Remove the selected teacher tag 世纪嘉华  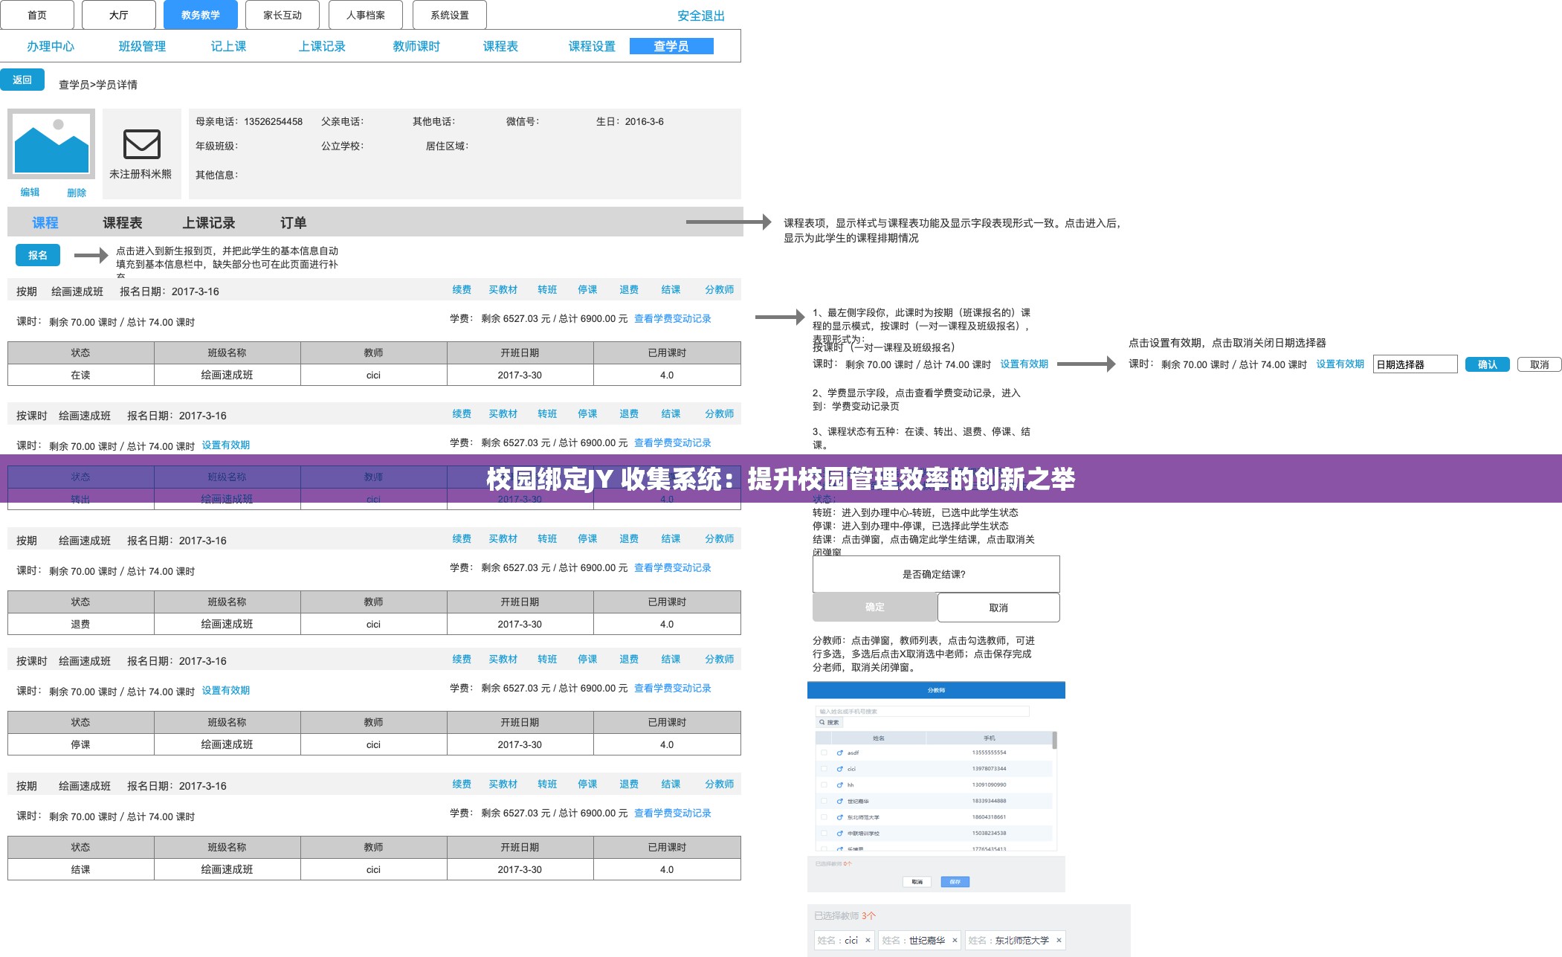click(x=955, y=941)
